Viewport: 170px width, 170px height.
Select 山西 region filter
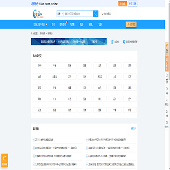tap(40, 76)
